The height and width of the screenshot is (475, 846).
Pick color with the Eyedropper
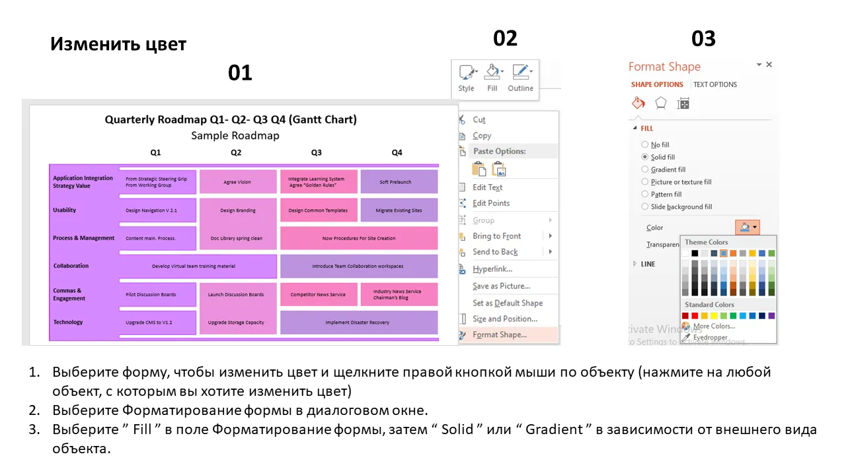(710, 337)
